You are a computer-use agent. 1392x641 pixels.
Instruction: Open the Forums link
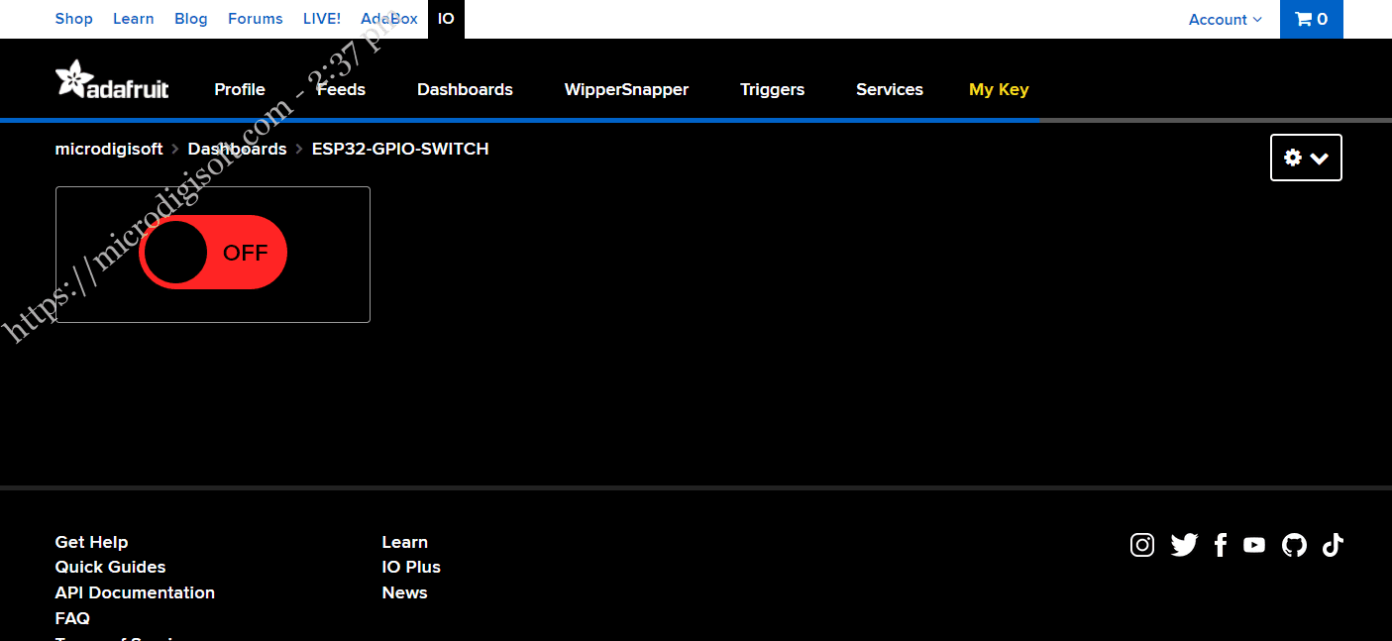click(x=256, y=19)
